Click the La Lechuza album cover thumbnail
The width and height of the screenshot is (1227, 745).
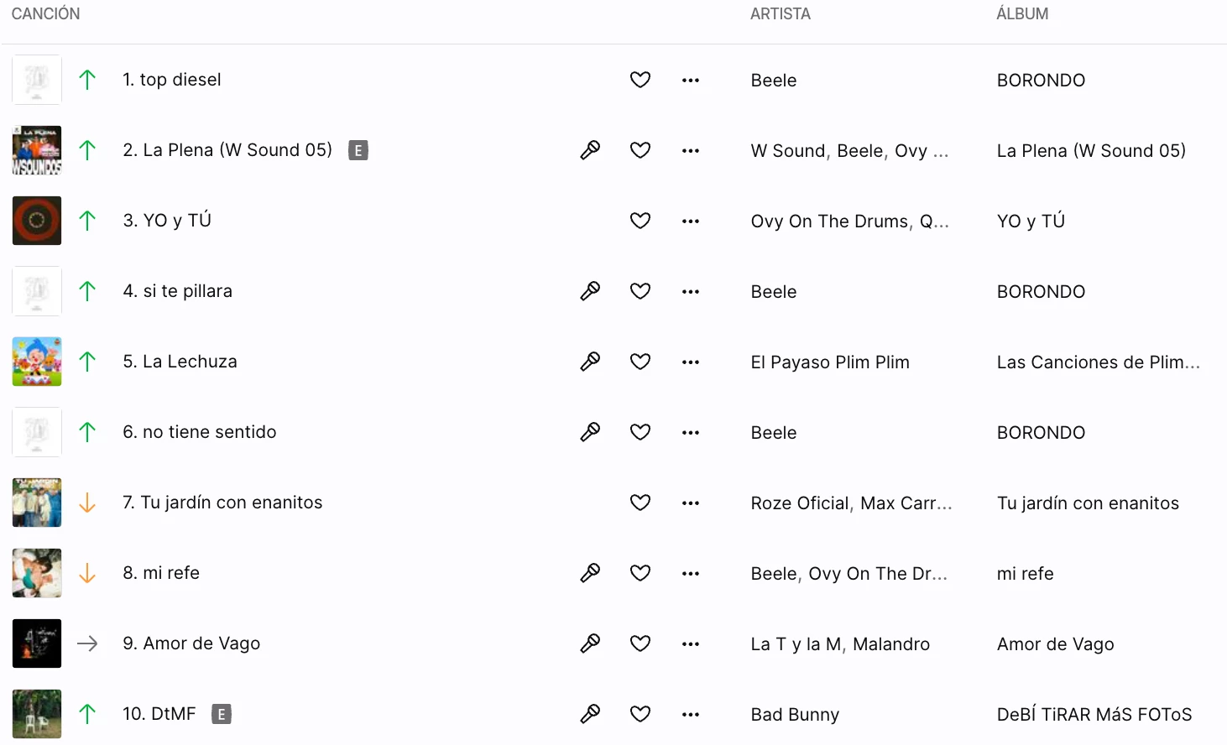point(37,362)
